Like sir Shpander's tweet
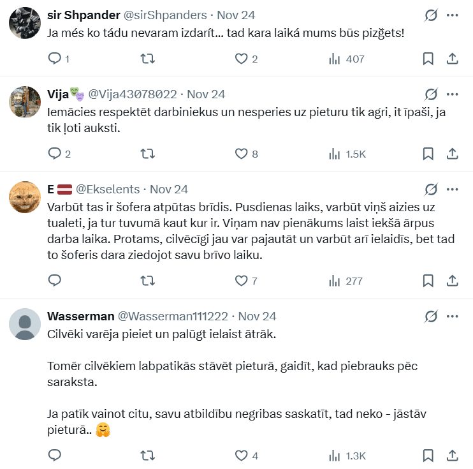Viewport: 473px width, 469px height. point(241,59)
